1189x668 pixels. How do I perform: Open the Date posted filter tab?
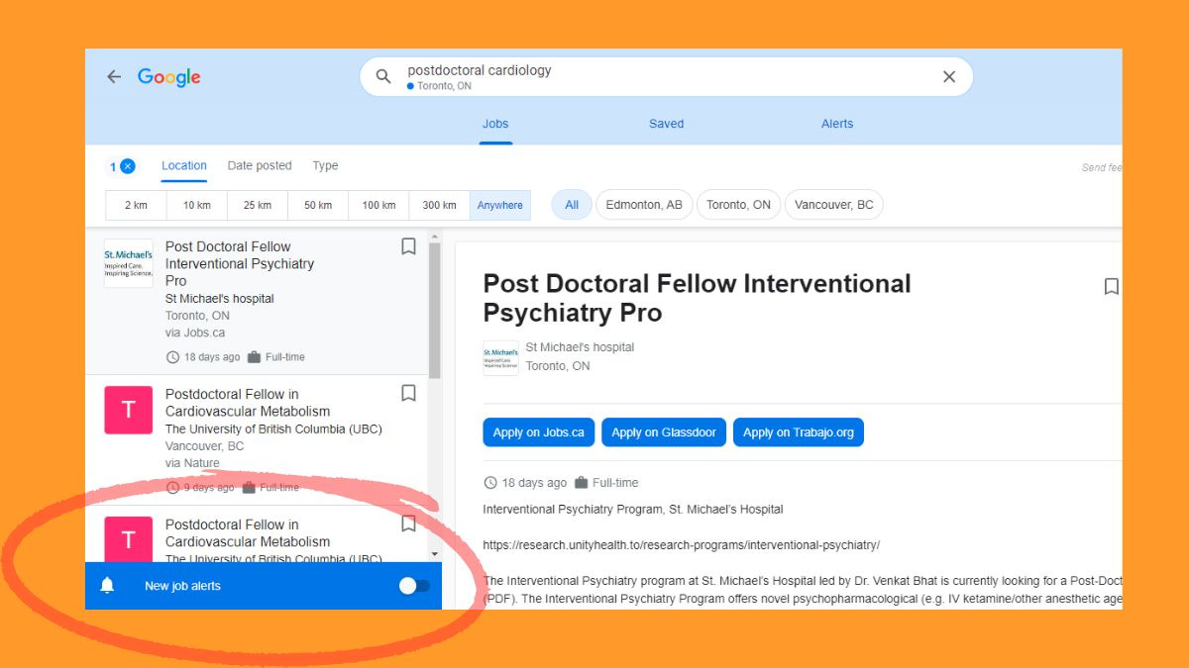click(x=260, y=165)
